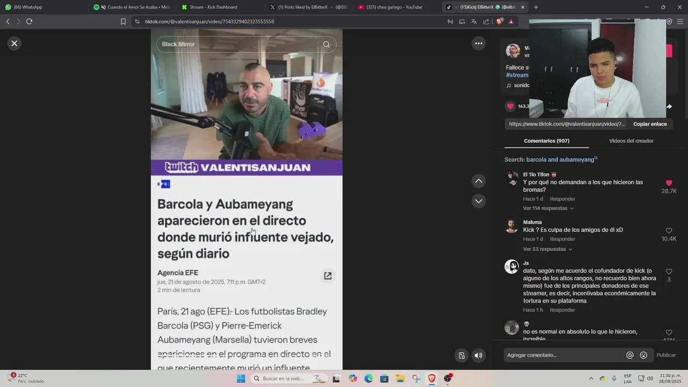This screenshot has height=387, width=688.
Task: Click the search magnifier in Black Mirror bar
Action: pyautogui.click(x=326, y=45)
